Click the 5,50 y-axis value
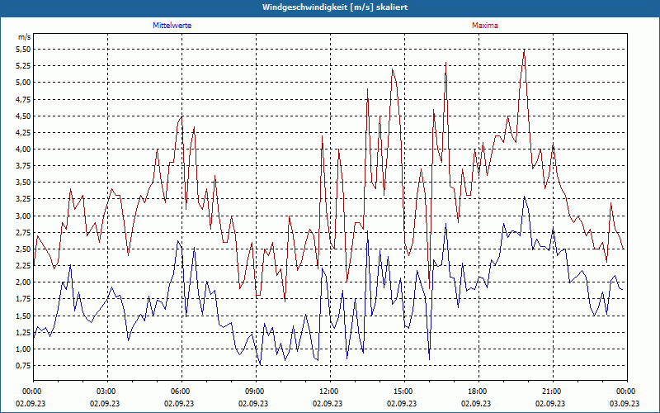This screenshot has width=660, height=413. (25, 50)
